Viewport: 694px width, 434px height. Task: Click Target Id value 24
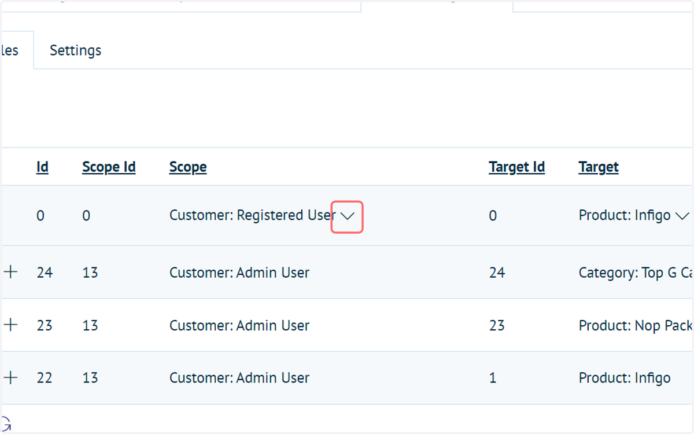point(497,273)
